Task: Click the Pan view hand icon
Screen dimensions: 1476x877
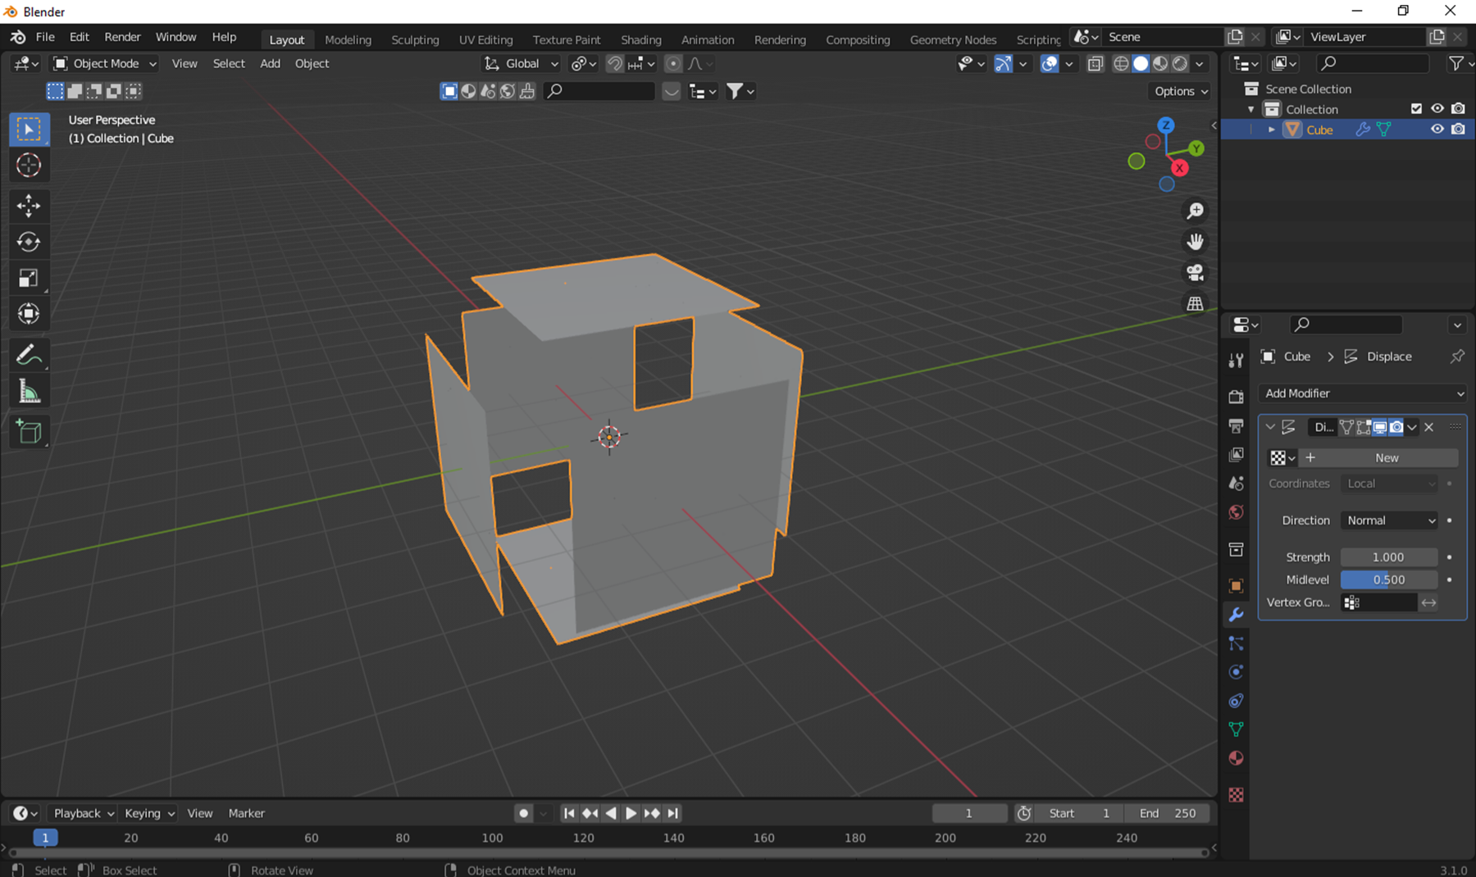Action: click(1196, 242)
